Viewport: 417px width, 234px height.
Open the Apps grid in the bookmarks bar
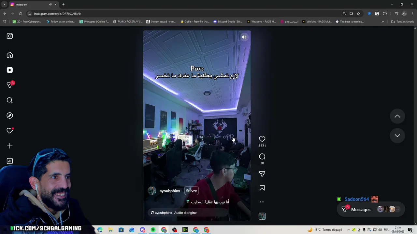[x=4, y=22]
